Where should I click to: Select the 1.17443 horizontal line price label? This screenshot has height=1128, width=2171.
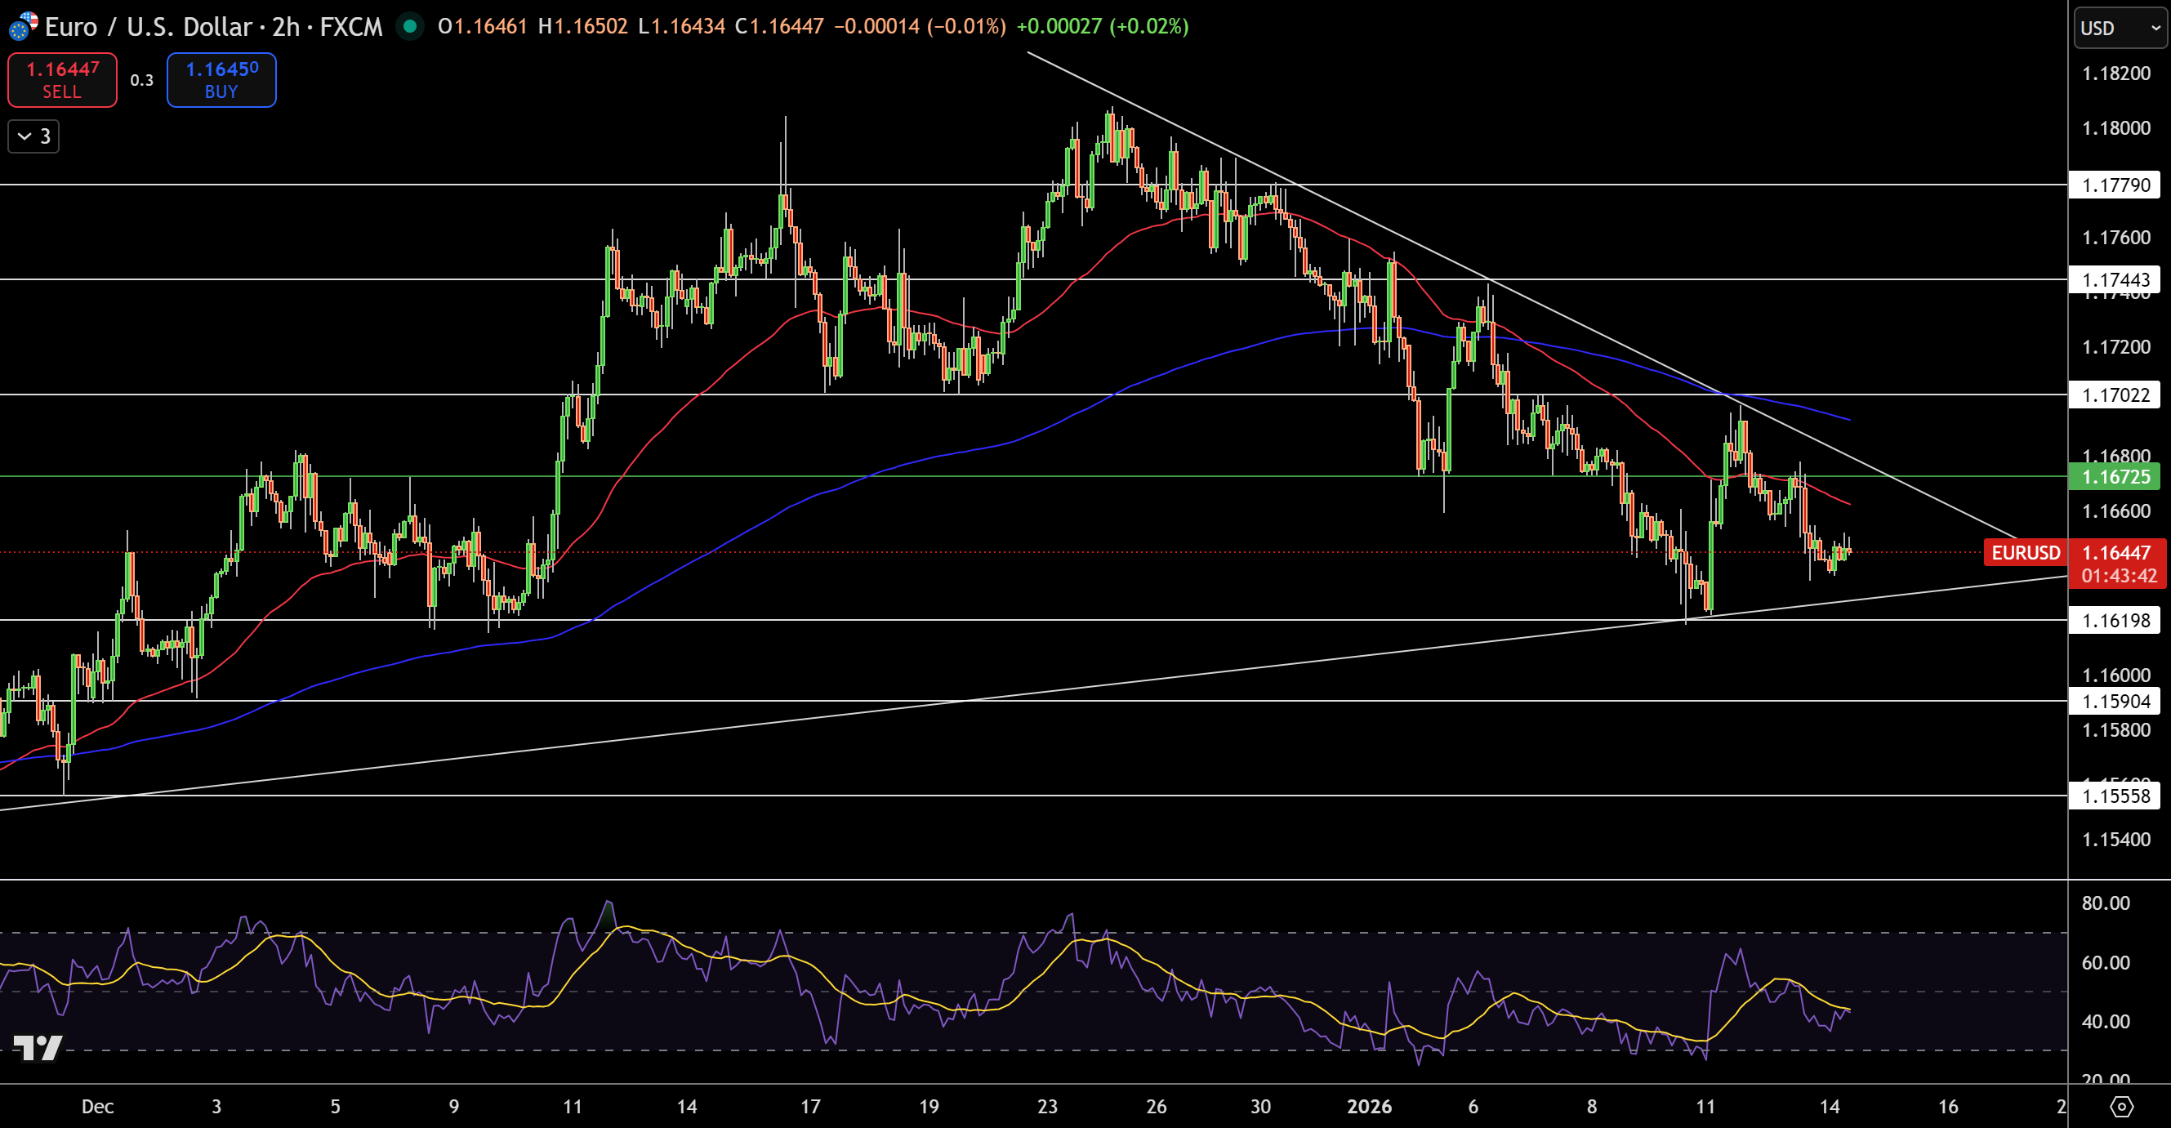(2115, 279)
